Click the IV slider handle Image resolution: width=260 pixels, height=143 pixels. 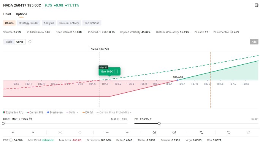tap(159, 123)
